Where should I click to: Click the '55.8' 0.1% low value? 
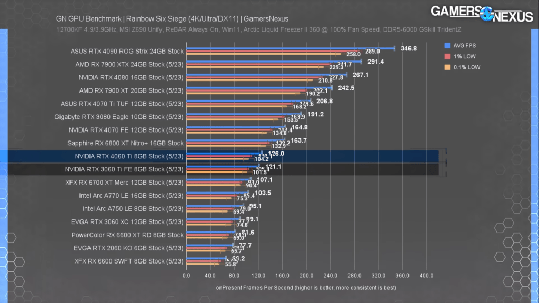click(231, 264)
